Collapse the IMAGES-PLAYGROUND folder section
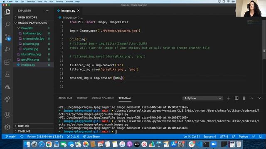Image resolution: width=266 pixels, height=149 pixels. [32, 23]
